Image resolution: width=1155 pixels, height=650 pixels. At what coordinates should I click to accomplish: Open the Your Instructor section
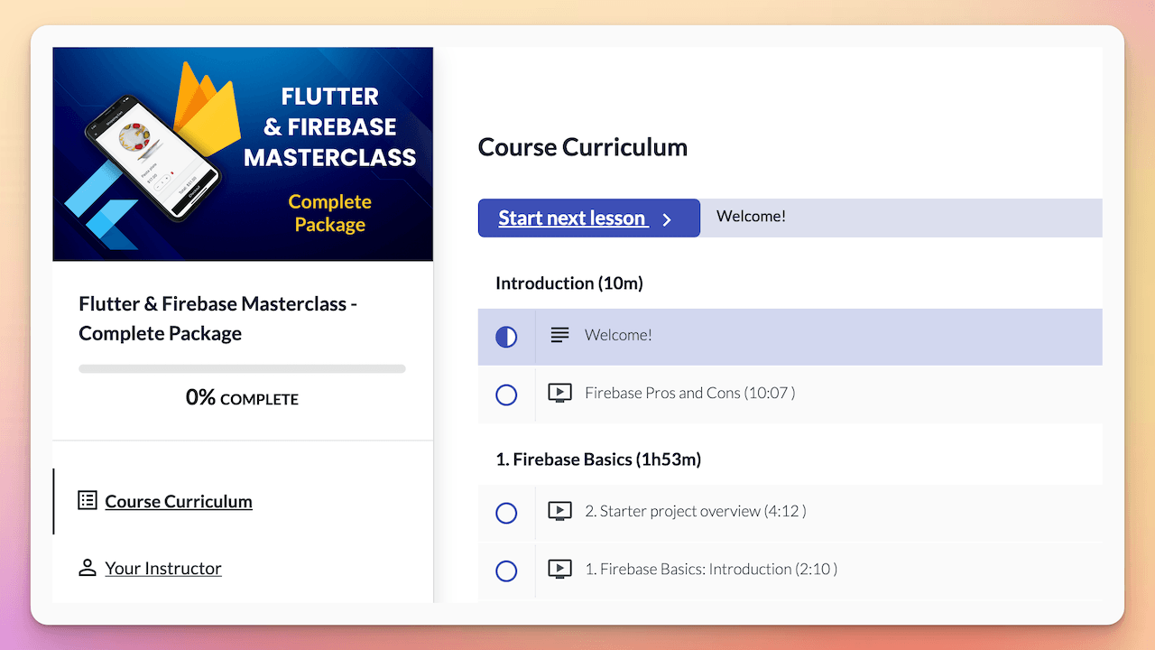(x=162, y=568)
